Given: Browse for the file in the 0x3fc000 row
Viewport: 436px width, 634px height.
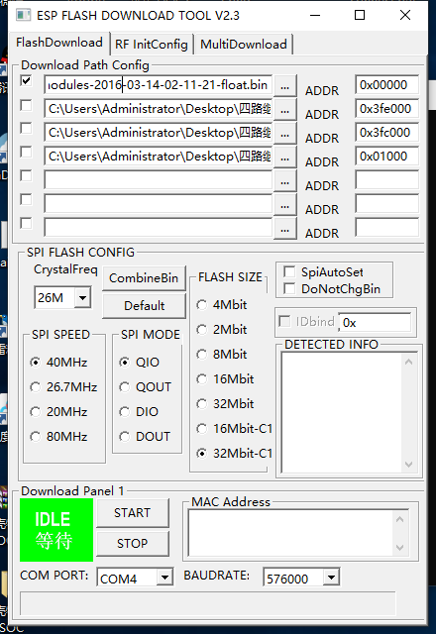Looking at the screenshot, I should [x=285, y=133].
